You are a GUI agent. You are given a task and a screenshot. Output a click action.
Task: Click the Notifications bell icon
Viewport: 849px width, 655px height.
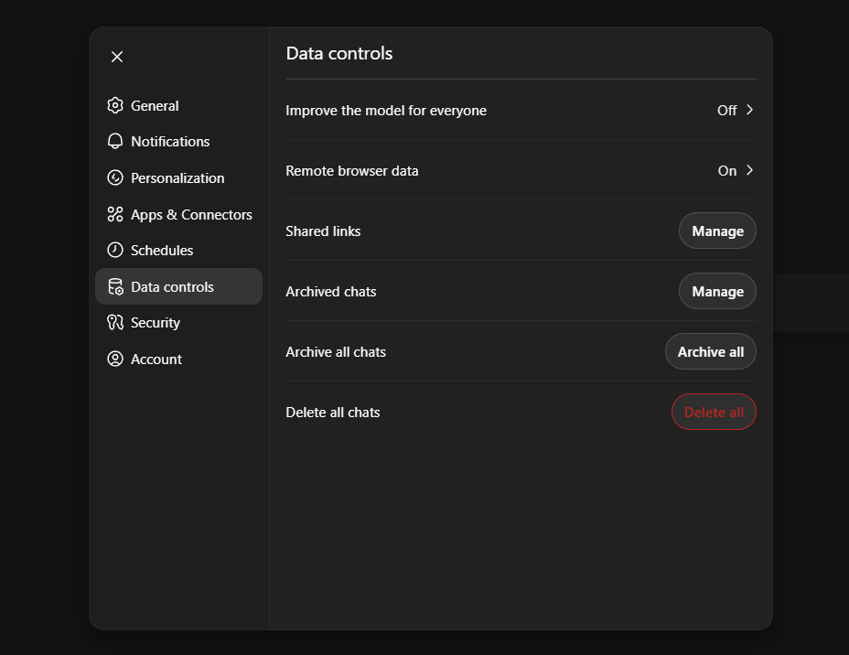[x=115, y=141]
